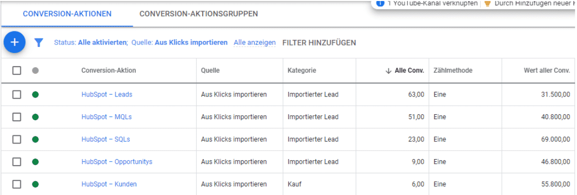The height and width of the screenshot is (195, 577).
Task: Check the HubSpot – MQLs row checkbox
Action: pos(17,117)
